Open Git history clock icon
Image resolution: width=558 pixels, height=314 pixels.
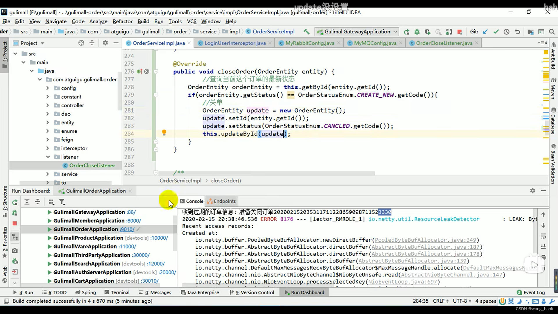pos(507,32)
